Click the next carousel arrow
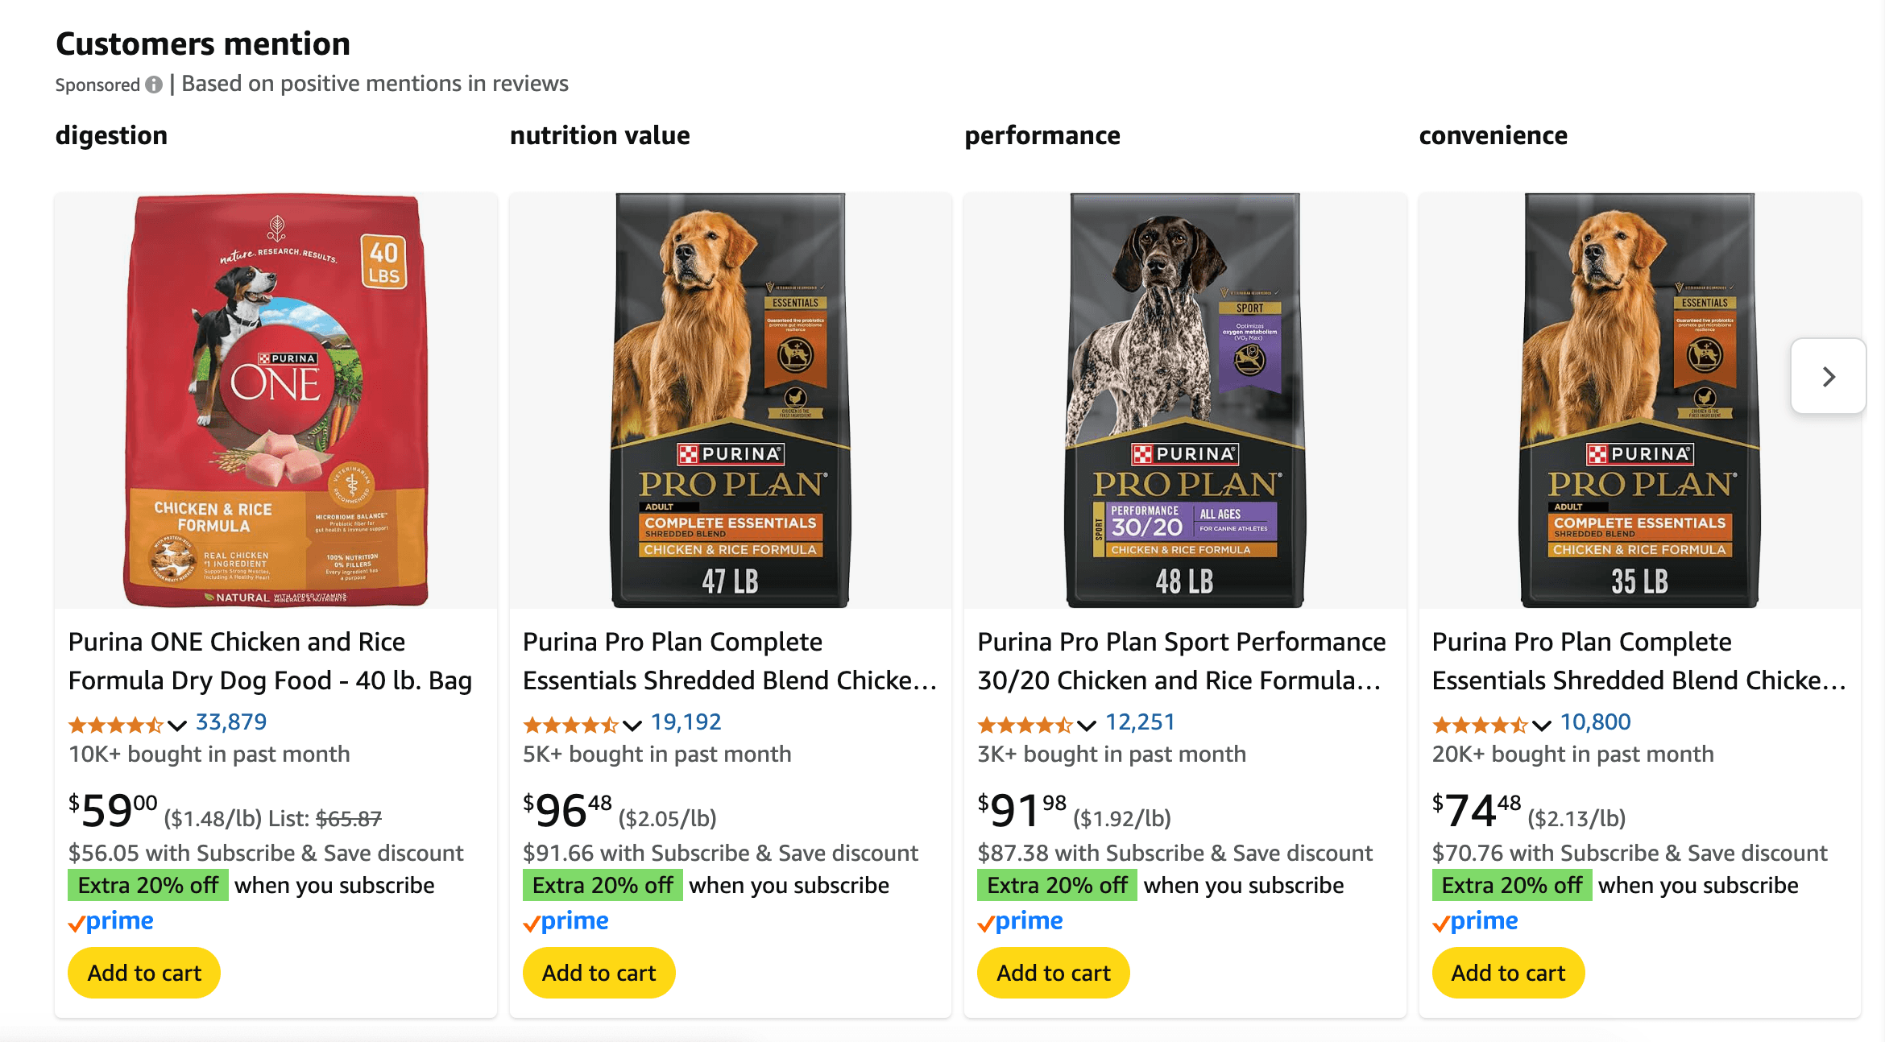 [1828, 377]
